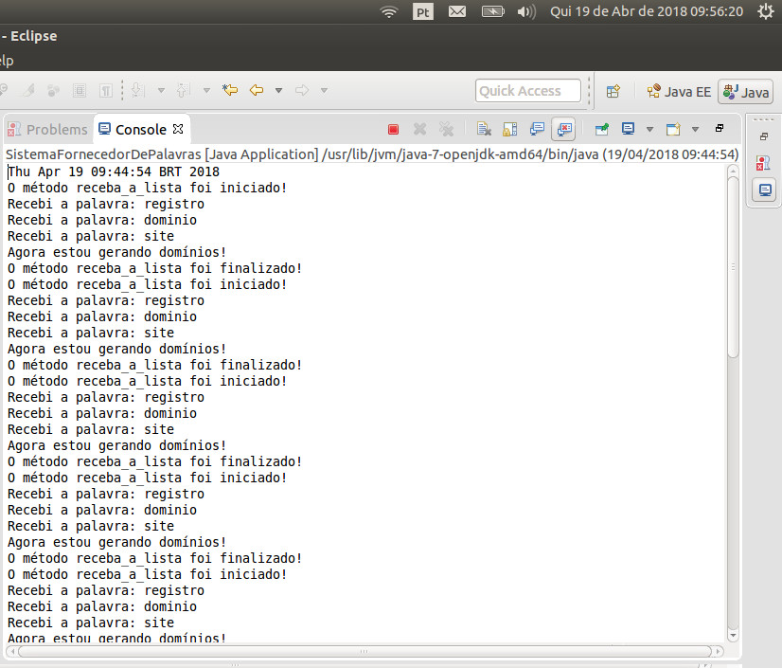Viewport: 782px width, 668px height.
Task: Click the Back navigation arrow
Action: [257, 90]
